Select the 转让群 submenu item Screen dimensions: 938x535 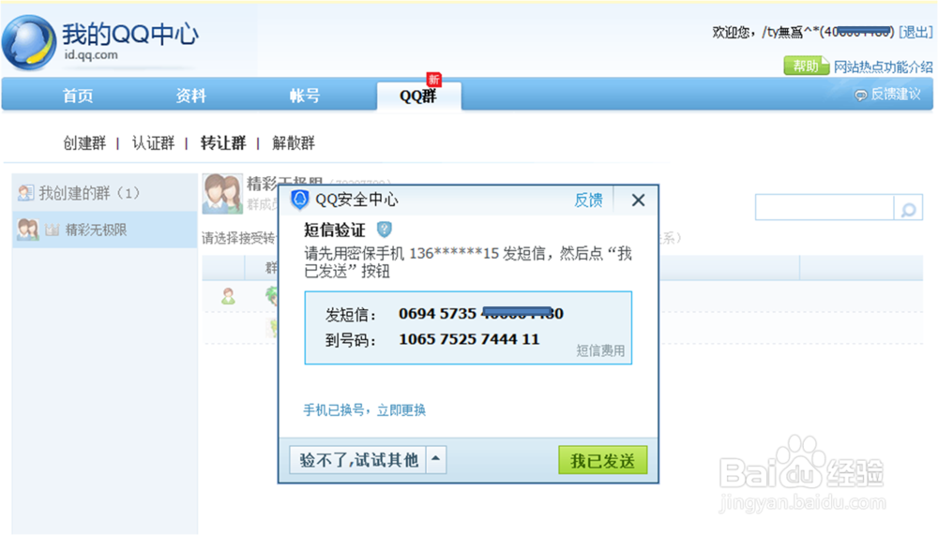pos(223,142)
